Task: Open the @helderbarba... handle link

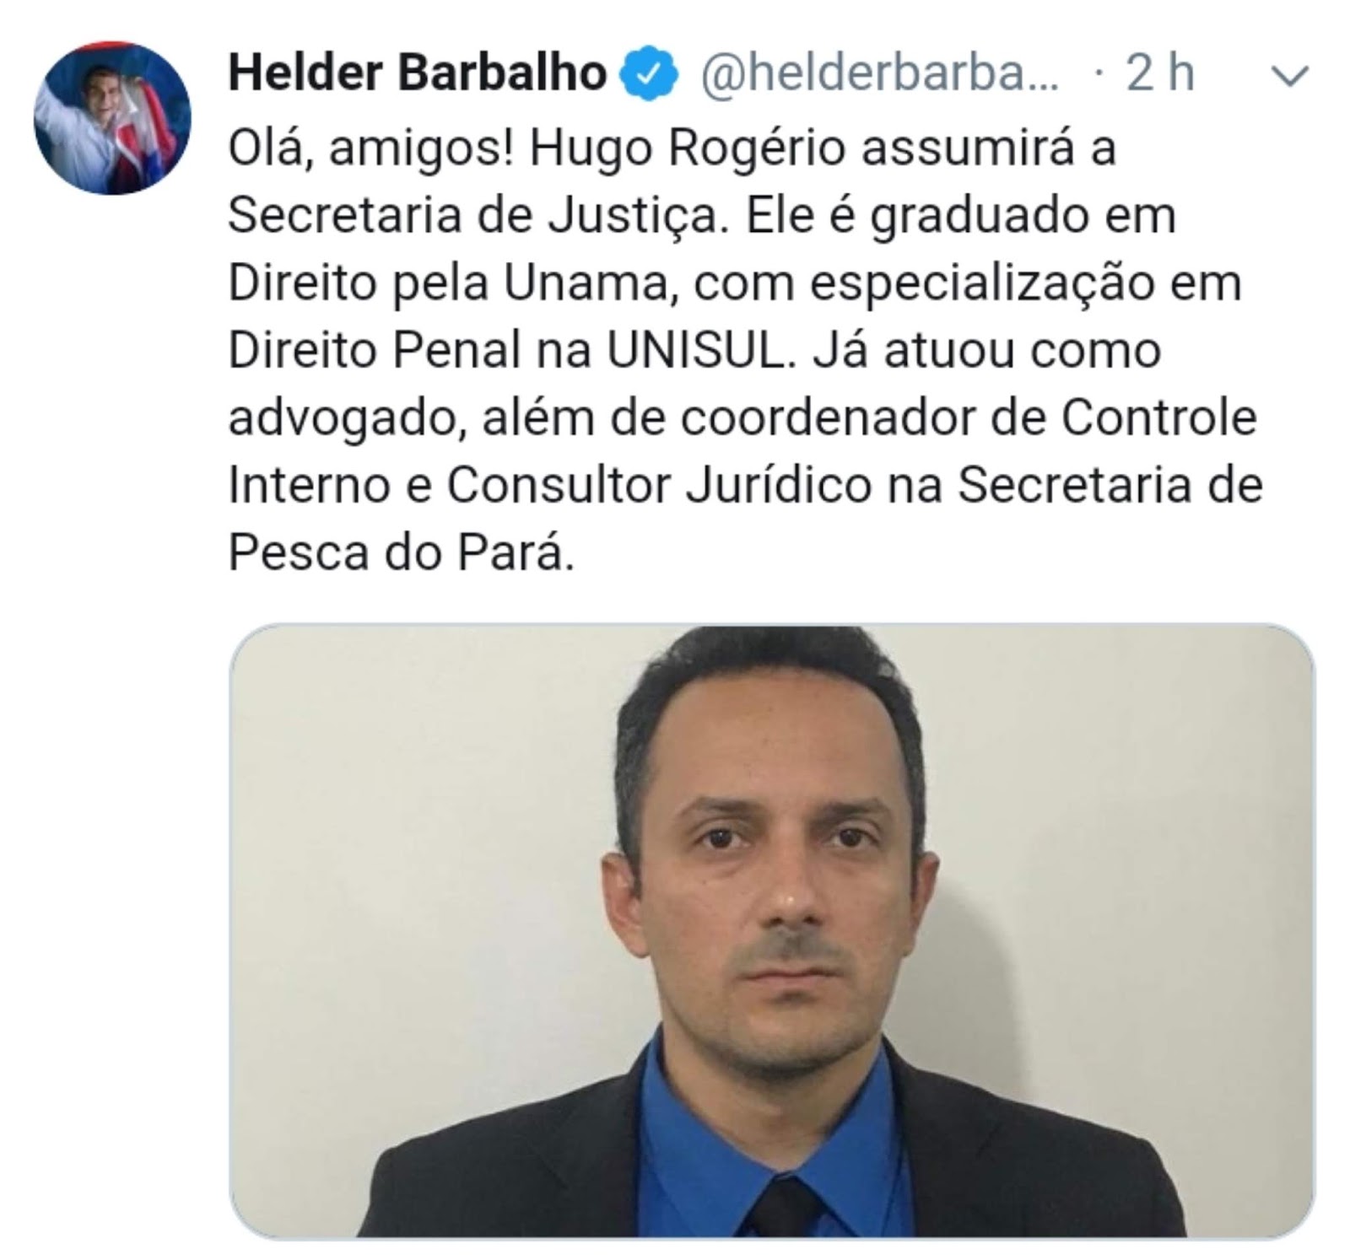Action: [878, 73]
